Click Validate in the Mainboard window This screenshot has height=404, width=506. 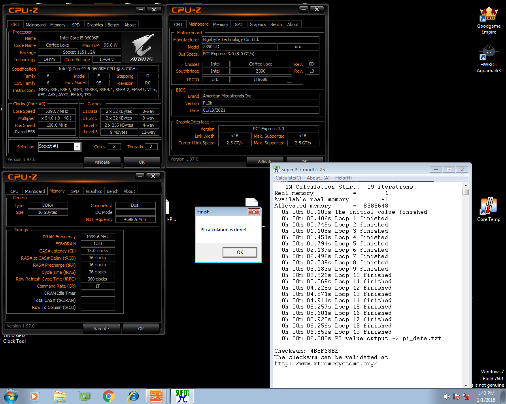click(x=265, y=160)
